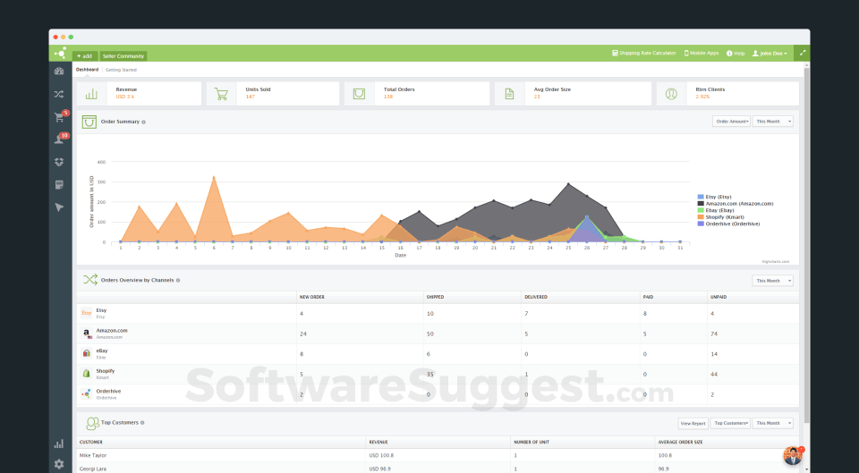Click the reports bar chart sidebar icon
Image resolution: width=859 pixels, height=473 pixels.
[x=59, y=444]
